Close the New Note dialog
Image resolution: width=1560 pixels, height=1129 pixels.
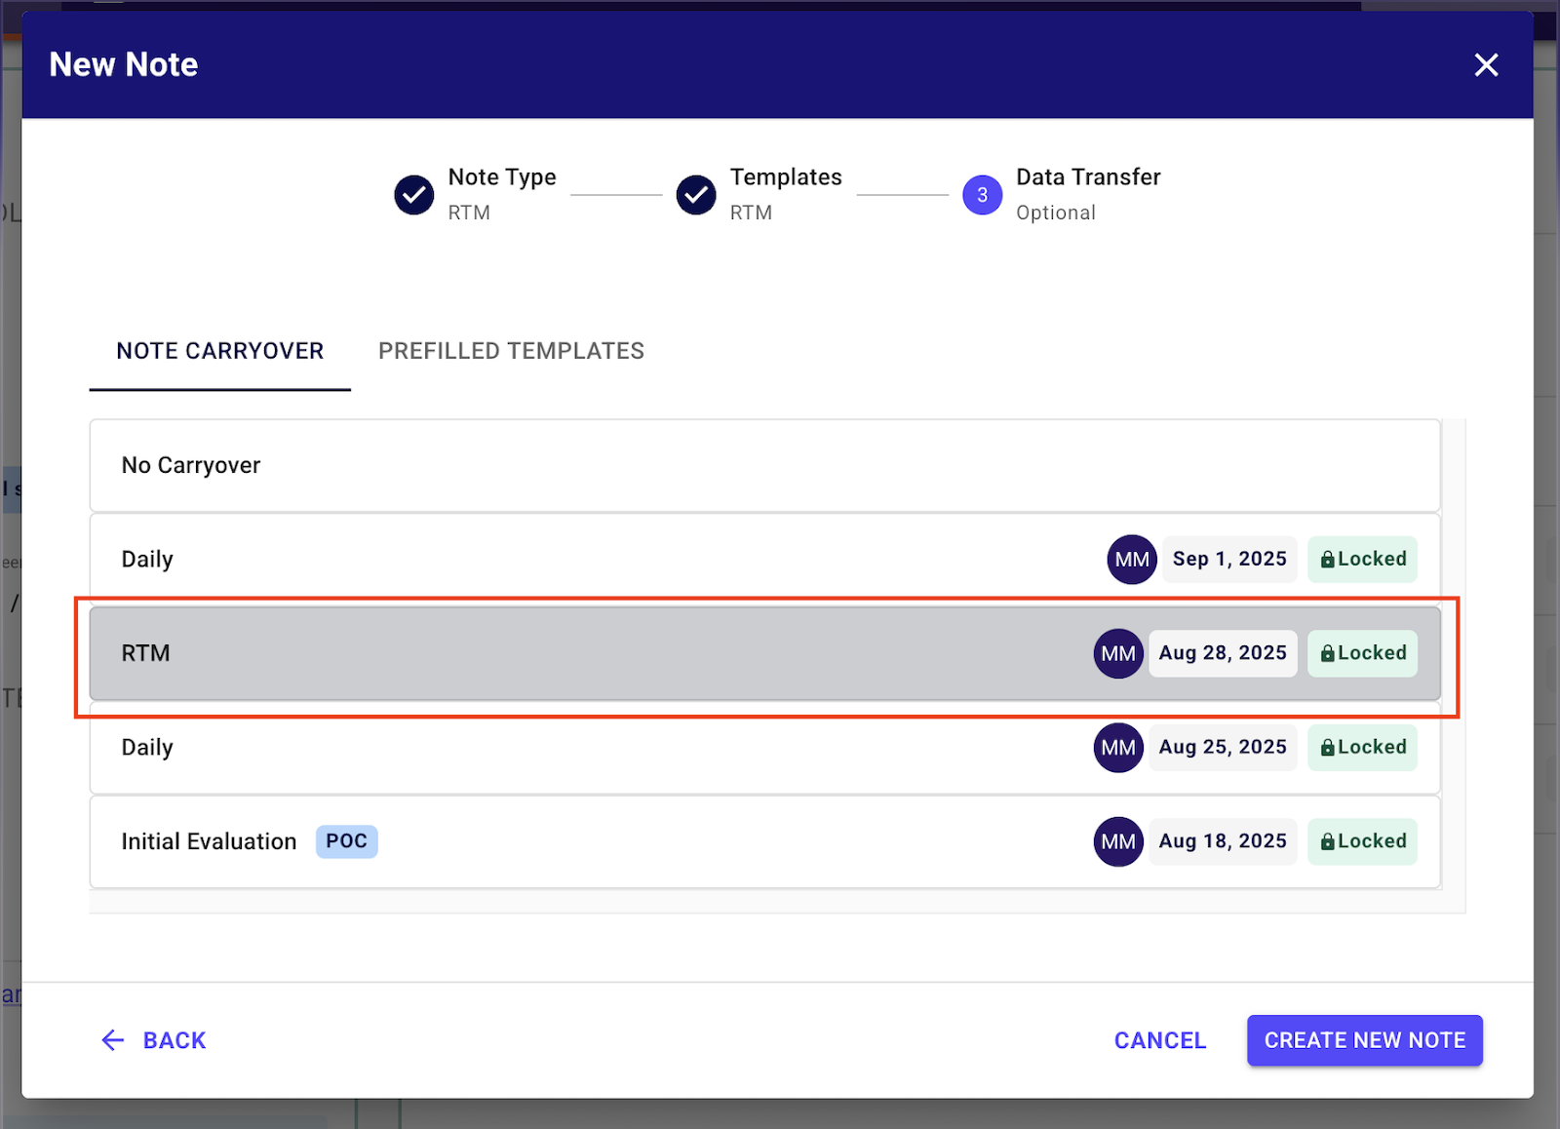pos(1485,65)
